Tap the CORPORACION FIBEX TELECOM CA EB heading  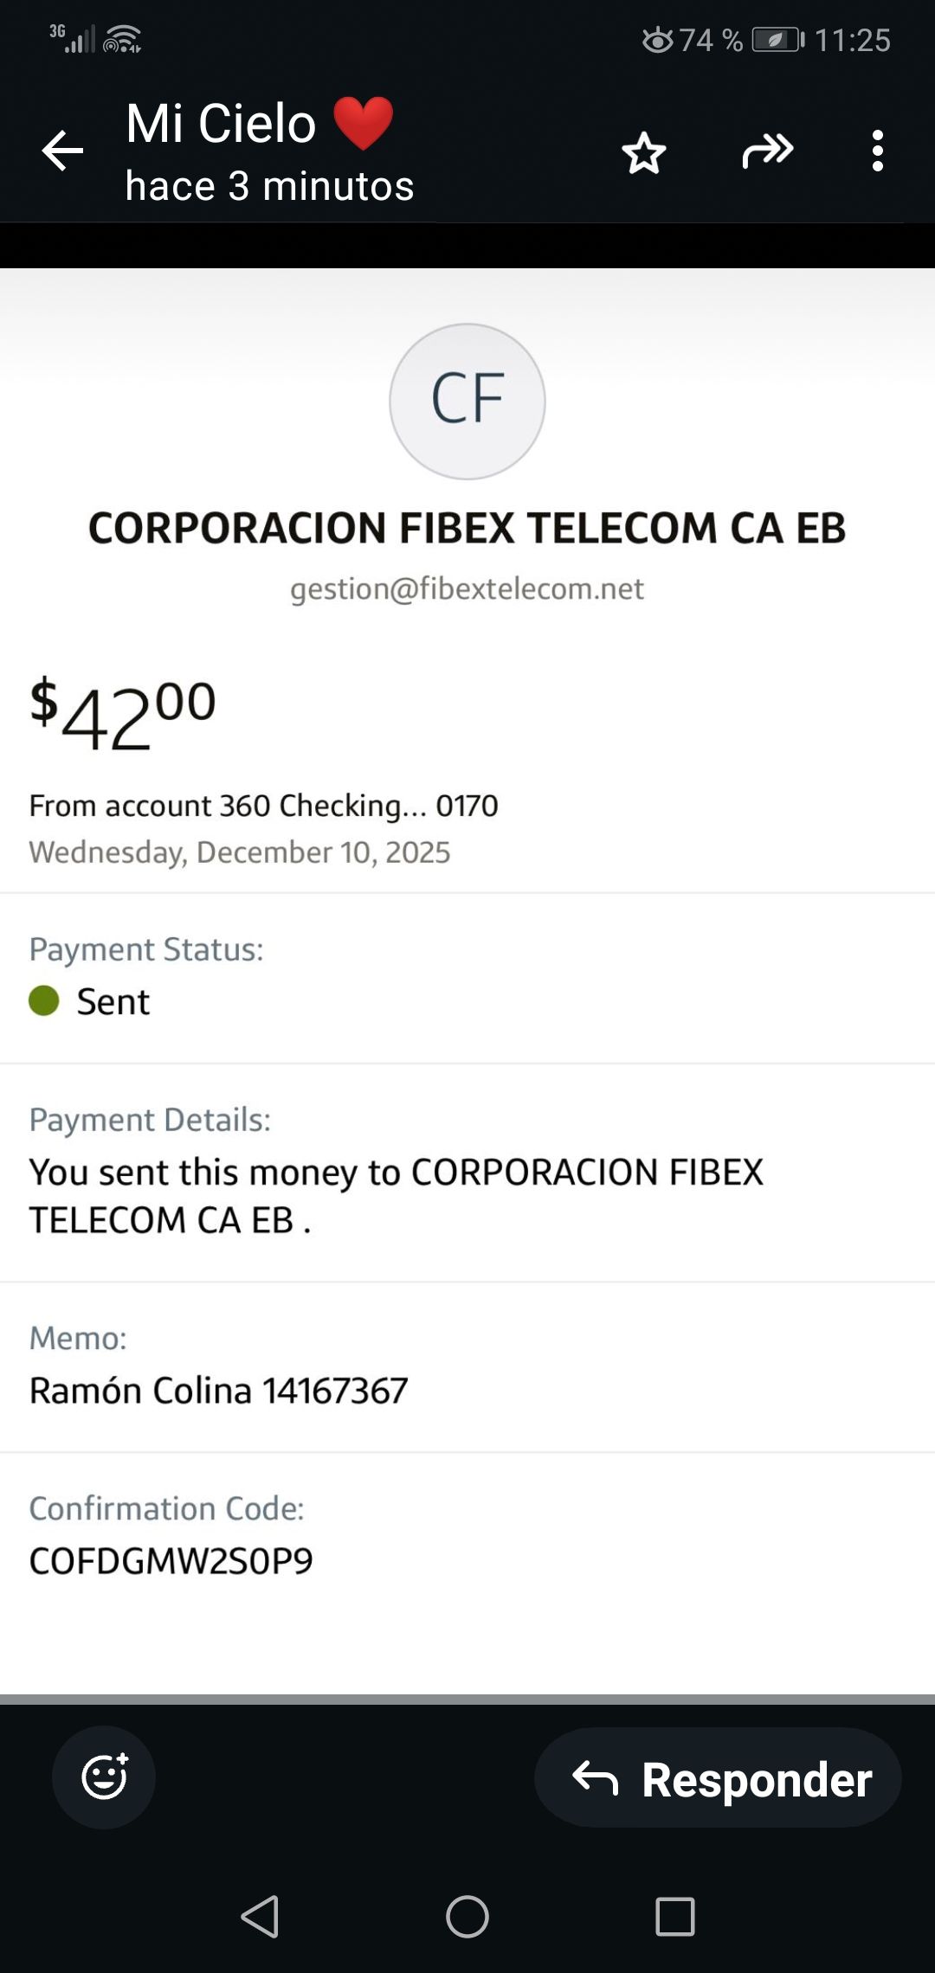point(467,528)
